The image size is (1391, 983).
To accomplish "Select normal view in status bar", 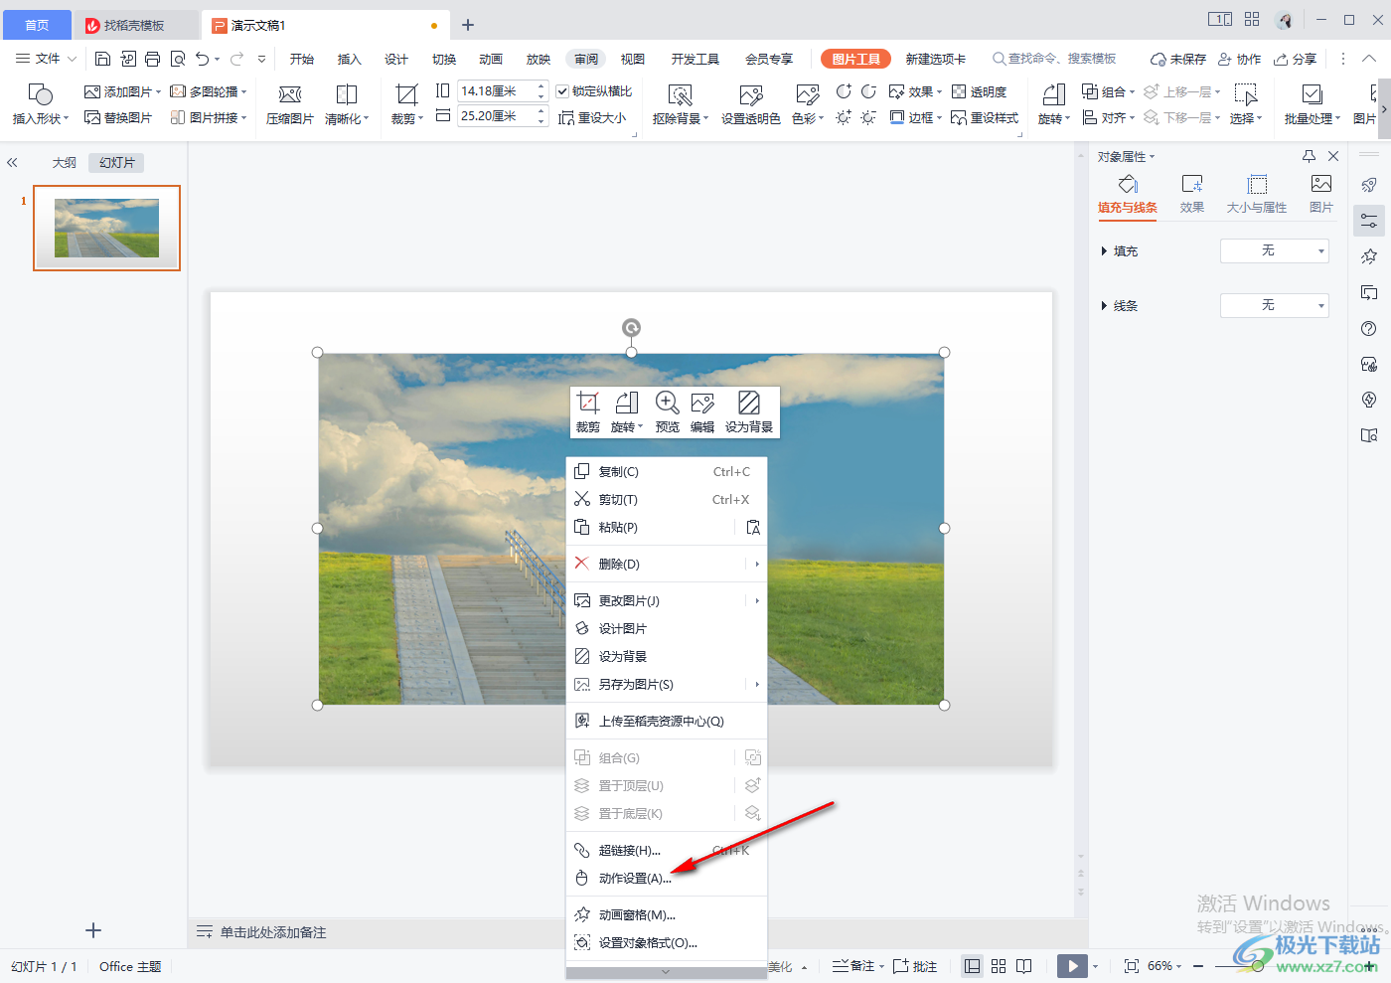I will point(973,966).
